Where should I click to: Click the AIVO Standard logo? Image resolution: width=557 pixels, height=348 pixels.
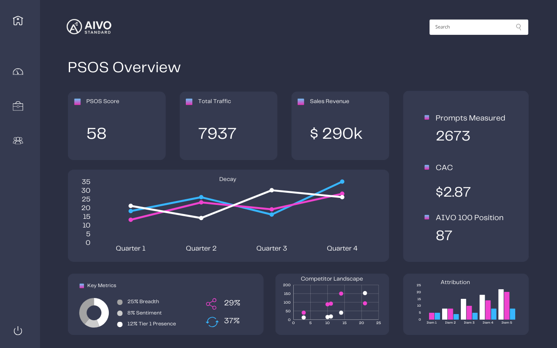coord(89,27)
